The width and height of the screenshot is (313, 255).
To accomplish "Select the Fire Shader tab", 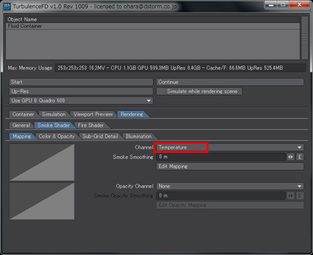I will coord(91,125).
